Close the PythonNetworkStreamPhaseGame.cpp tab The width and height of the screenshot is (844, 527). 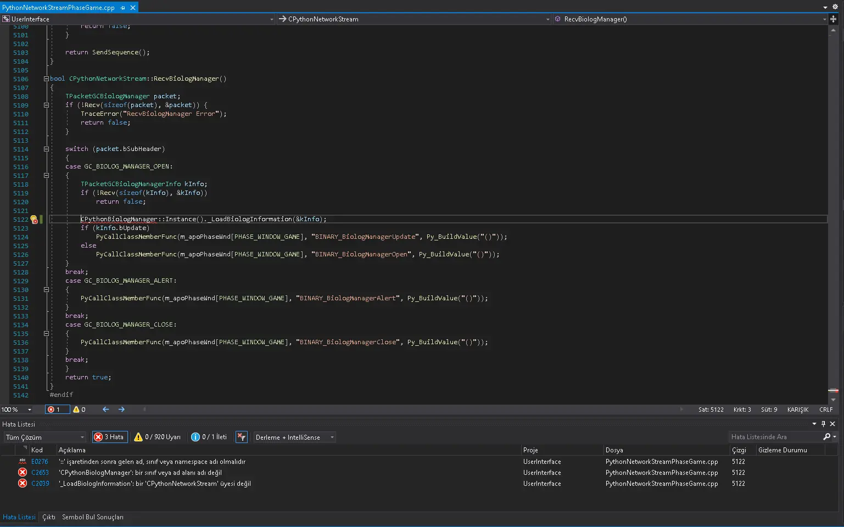coord(133,8)
